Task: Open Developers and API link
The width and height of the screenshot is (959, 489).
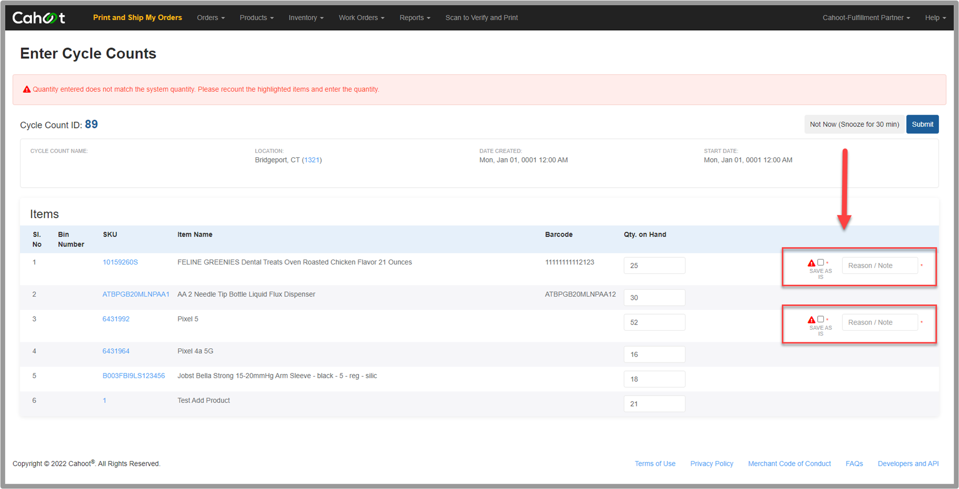Action: pos(908,463)
